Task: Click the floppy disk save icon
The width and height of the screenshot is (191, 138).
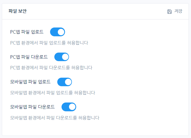Action: [169, 11]
